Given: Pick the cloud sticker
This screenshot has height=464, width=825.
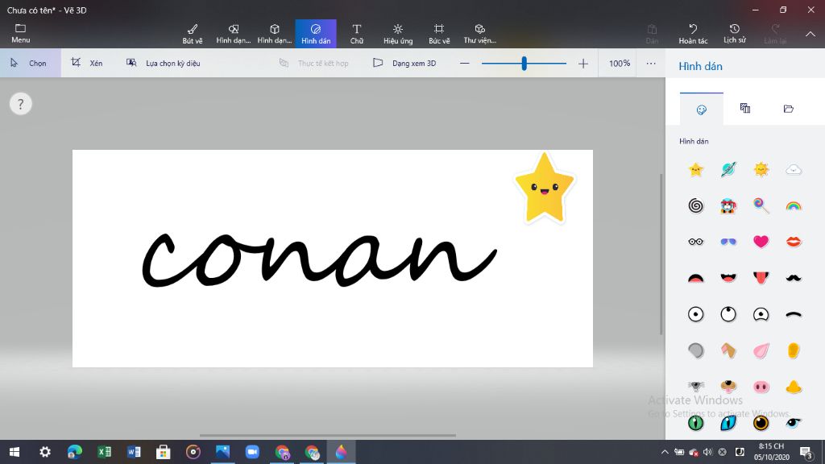Looking at the screenshot, I should pos(794,169).
